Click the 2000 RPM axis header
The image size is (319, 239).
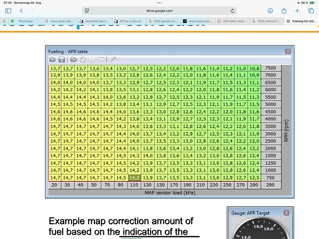point(271,148)
